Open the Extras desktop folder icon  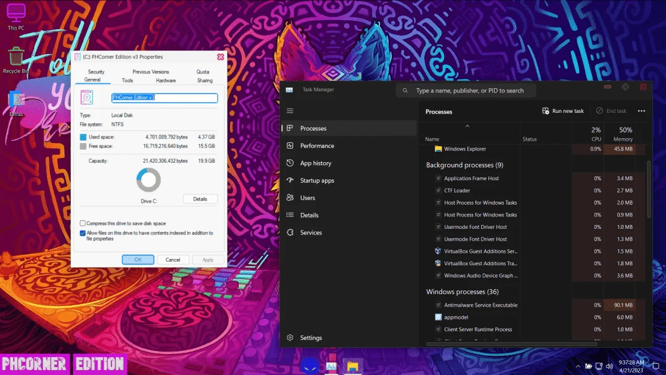[17, 104]
